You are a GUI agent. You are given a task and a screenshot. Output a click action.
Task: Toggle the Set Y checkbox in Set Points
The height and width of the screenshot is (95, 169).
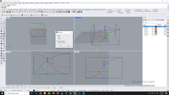57,37
